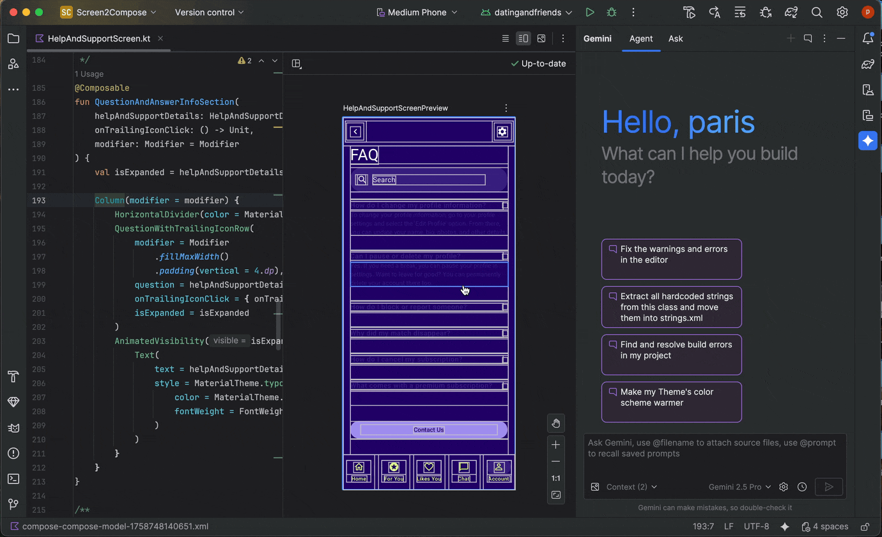Screen dimensions: 882x537
Task: Open the Logcat tool window
Action: coord(13,428)
